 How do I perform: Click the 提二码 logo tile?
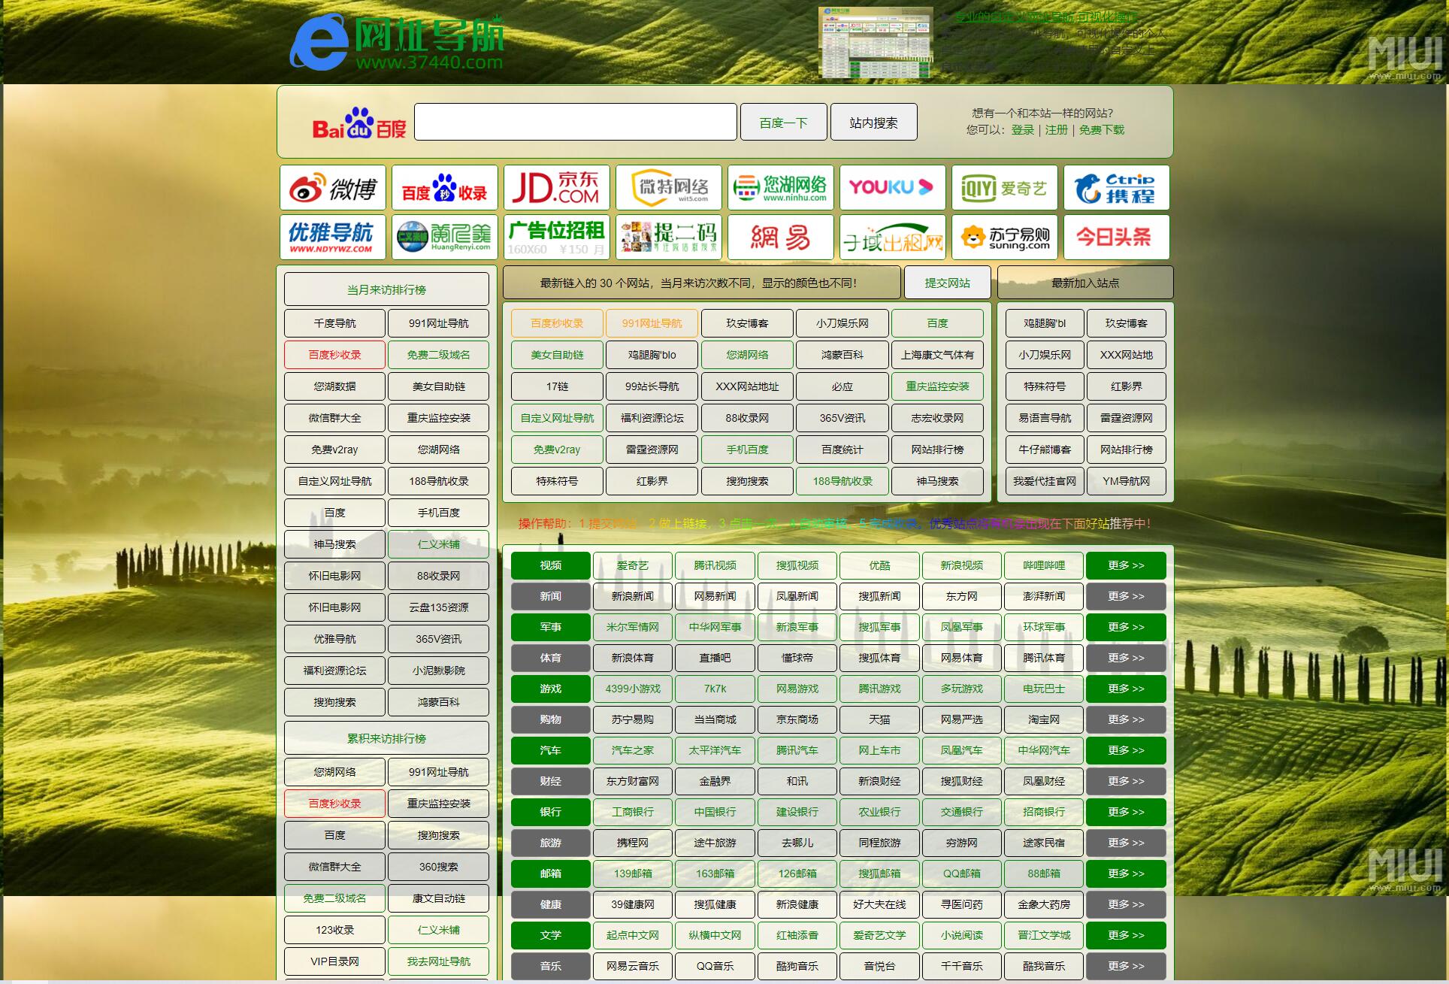(669, 238)
